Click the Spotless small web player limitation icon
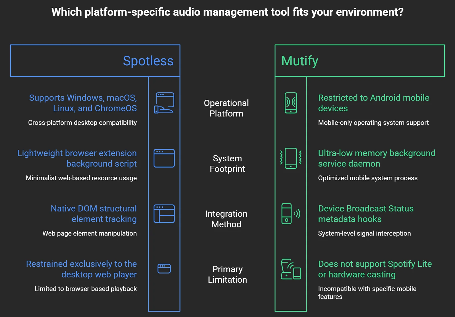Viewport: 455px width, 317px height. click(164, 269)
